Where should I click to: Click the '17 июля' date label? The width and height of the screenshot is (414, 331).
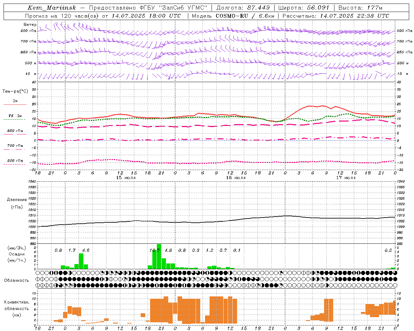(x=346, y=177)
